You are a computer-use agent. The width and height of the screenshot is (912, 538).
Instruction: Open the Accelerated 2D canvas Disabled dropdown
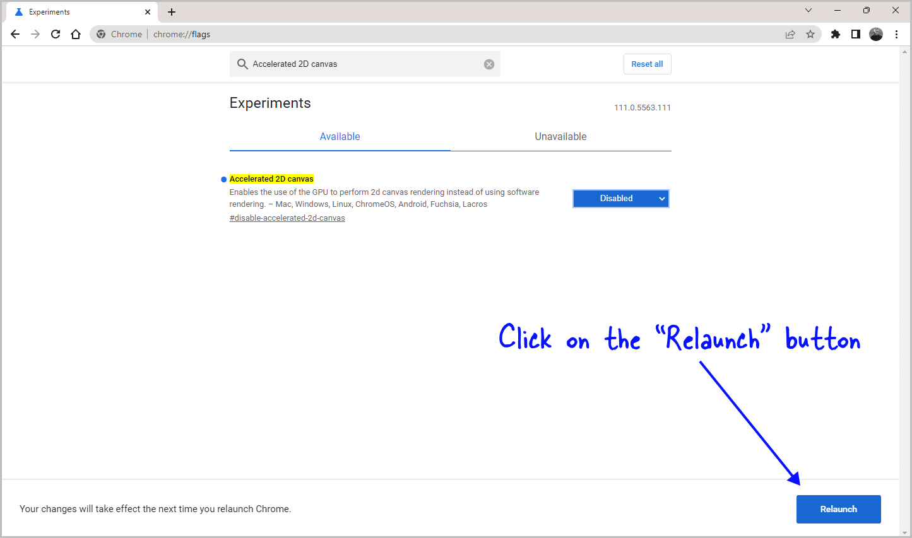(620, 198)
